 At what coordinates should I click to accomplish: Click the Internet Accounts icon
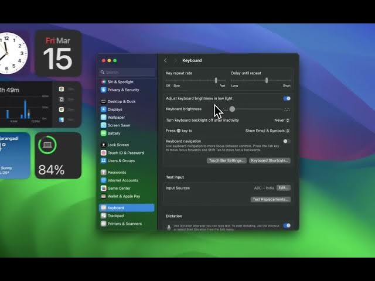point(103,180)
